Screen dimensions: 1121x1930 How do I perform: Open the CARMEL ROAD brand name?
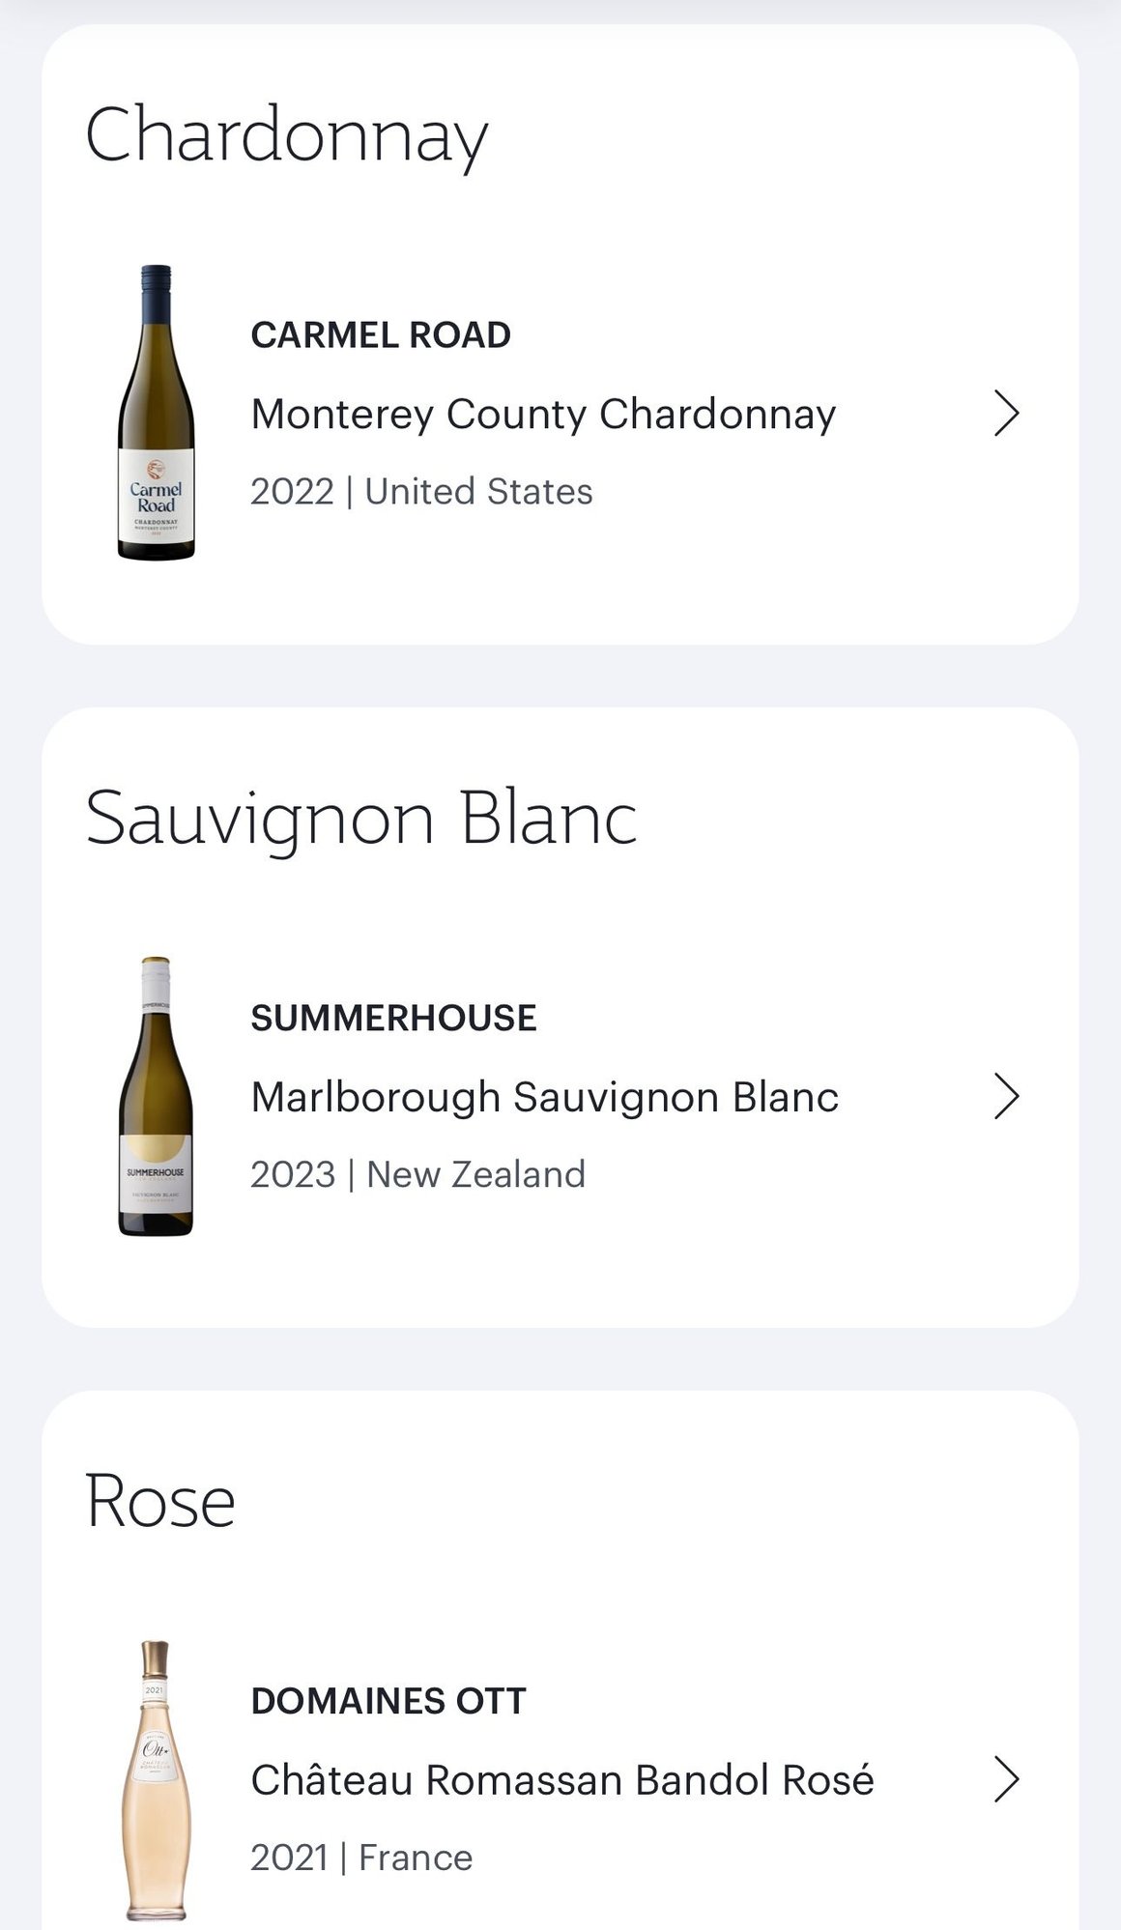(381, 335)
